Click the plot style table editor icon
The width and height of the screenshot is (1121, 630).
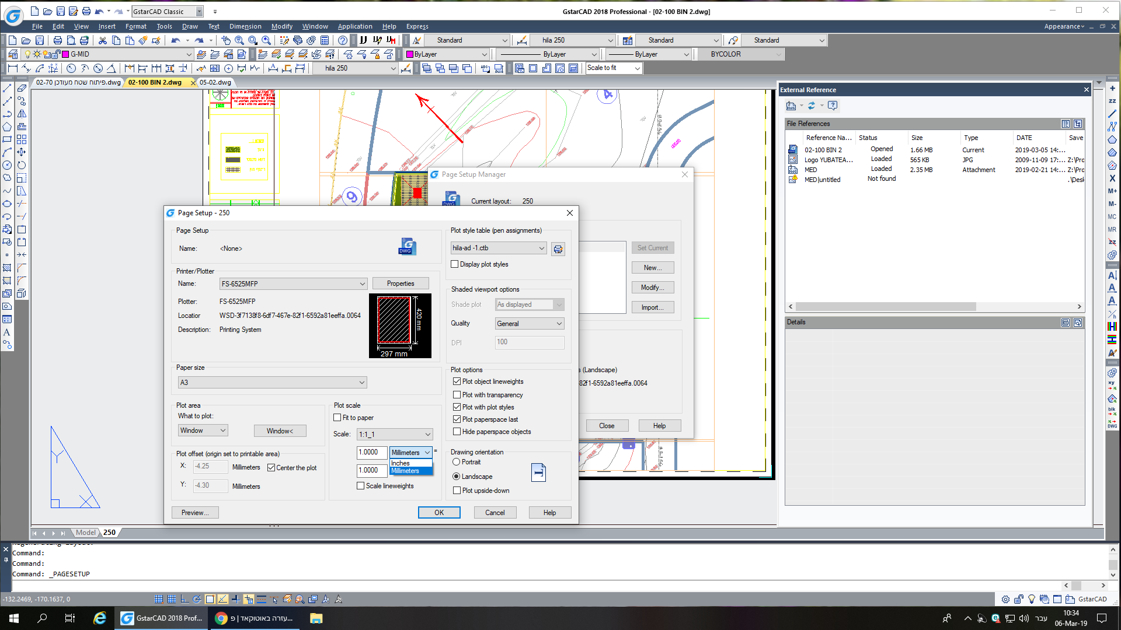[558, 249]
